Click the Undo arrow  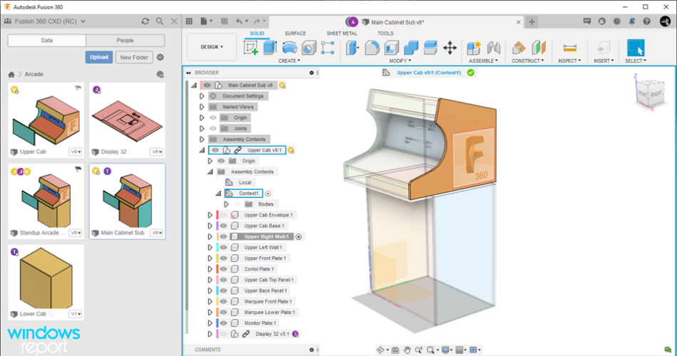(x=239, y=21)
